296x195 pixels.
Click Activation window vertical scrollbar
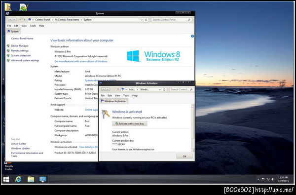[x=193, y=128]
